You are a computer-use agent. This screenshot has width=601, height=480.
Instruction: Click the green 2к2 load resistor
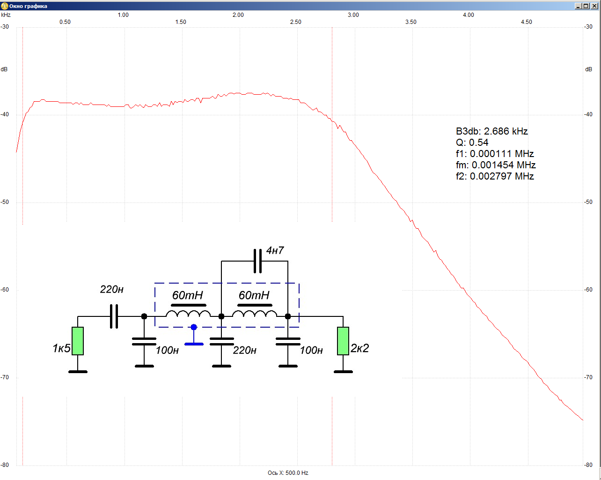343,341
